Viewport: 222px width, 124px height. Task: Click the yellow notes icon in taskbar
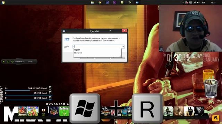pos(122,2)
